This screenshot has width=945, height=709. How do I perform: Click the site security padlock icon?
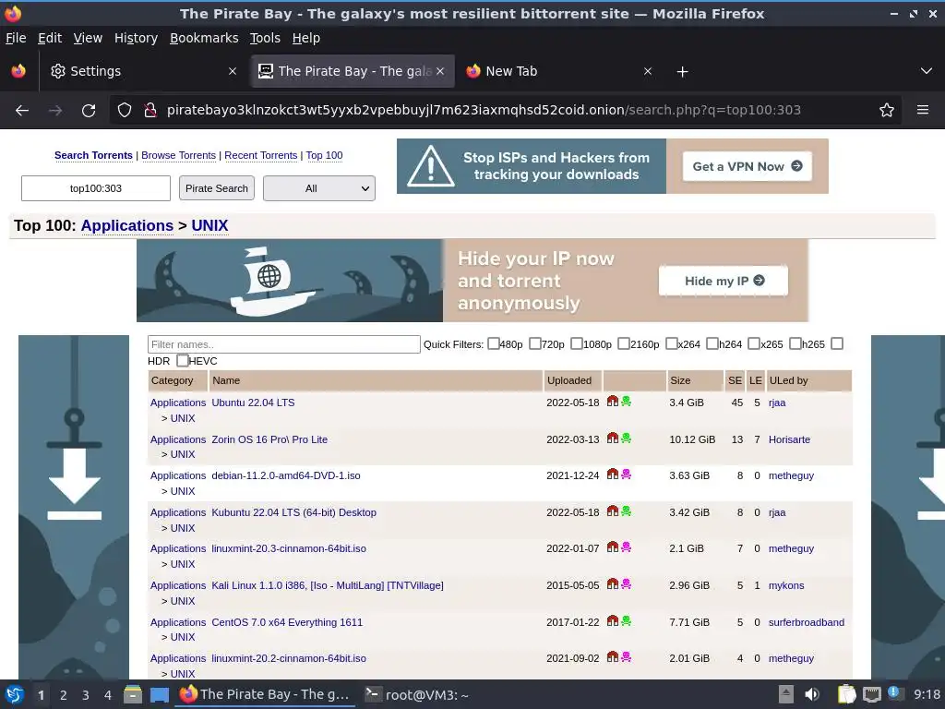coord(150,111)
